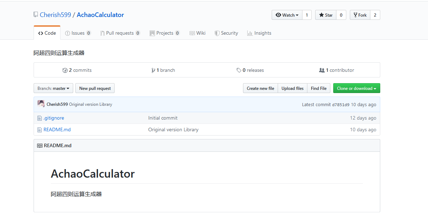Click README.md row's 10 days ago timestamp
The width and height of the screenshot is (428, 213).
coord(363,129)
